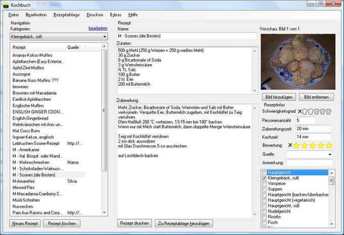Check the Risotto checkbox

[264, 217]
